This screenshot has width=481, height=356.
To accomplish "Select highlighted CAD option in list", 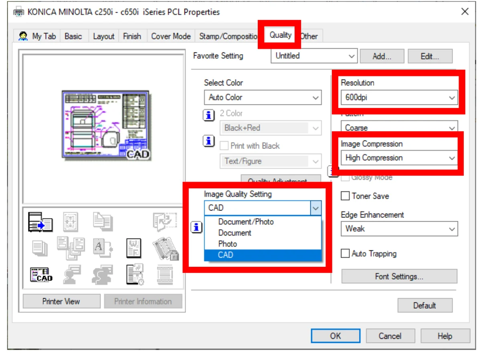I will (263, 255).
